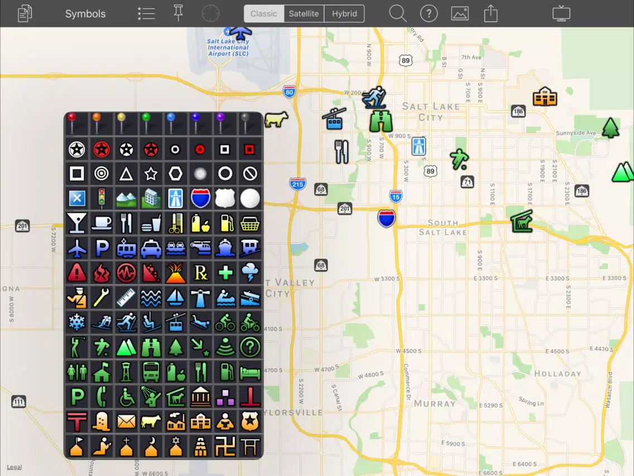Image resolution: width=634 pixels, height=476 pixels.
Task: Open the documents icon in toolbar
Action: [25, 13]
